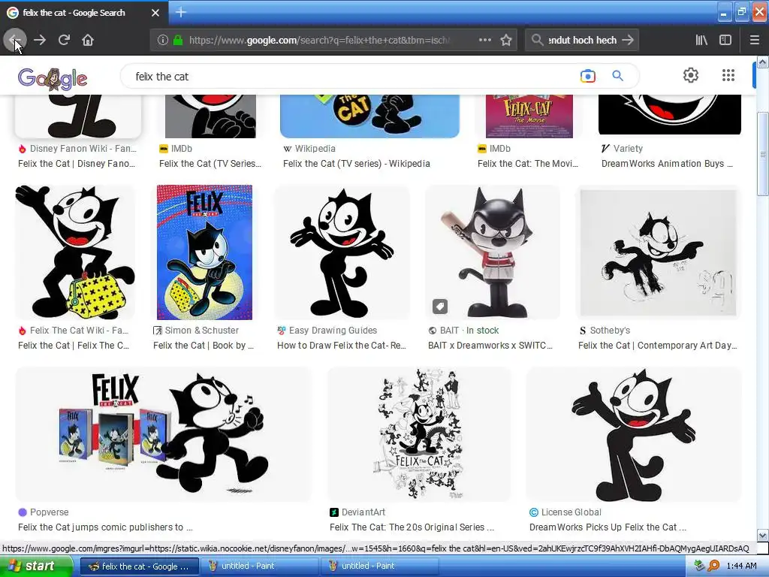Image resolution: width=769 pixels, height=577 pixels.
Task: Open page actions three-dot menu in address bar
Action: (x=485, y=41)
